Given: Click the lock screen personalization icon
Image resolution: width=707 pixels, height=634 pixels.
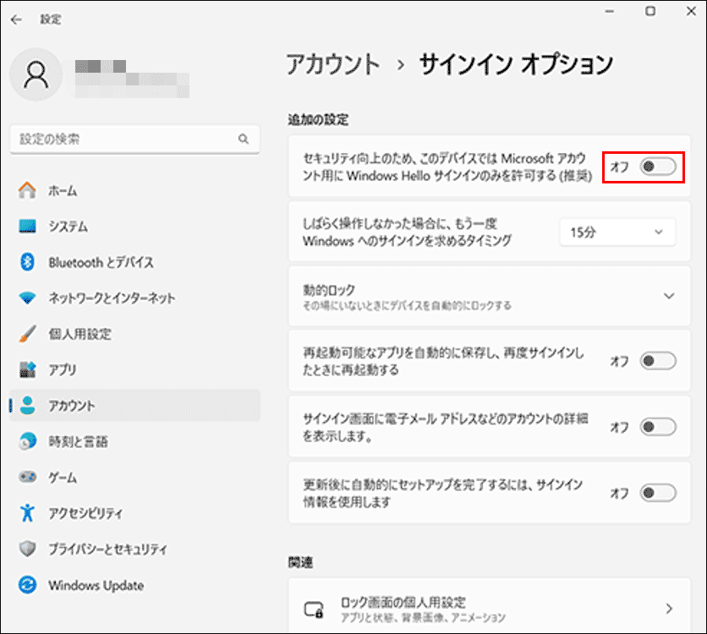Looking at the screenshot, I should (x=314, y=609).
